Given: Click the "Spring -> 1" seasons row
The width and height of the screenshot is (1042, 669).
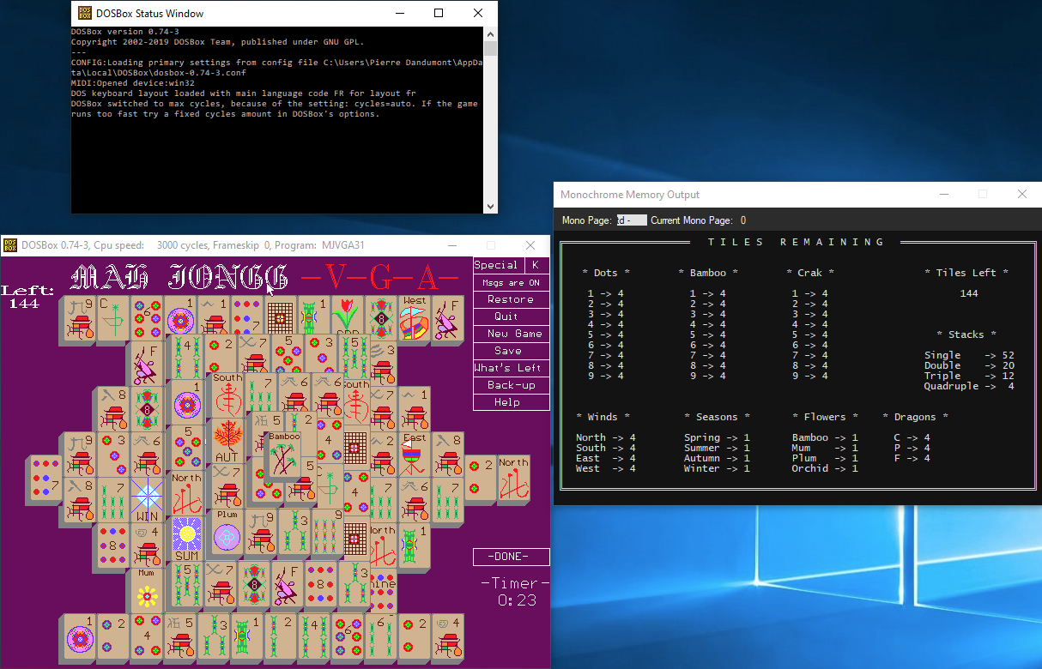Looking at the screenshot, I should point(717,437).
